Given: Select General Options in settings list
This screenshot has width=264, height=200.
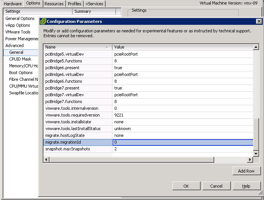Looking at the screenshot, I should (x=20, y=18).
